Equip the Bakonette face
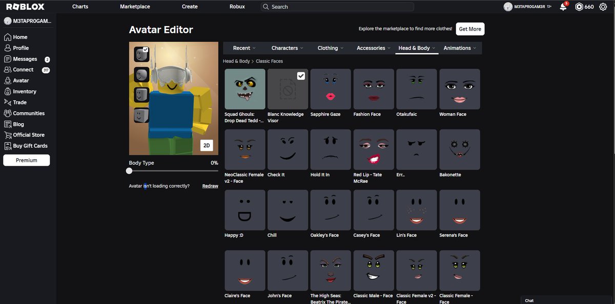615x304 pixels. [x=460, y=149]
